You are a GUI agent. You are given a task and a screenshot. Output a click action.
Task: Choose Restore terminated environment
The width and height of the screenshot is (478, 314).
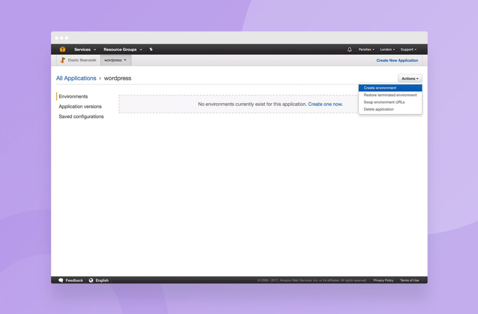click(x=390, y=95)
